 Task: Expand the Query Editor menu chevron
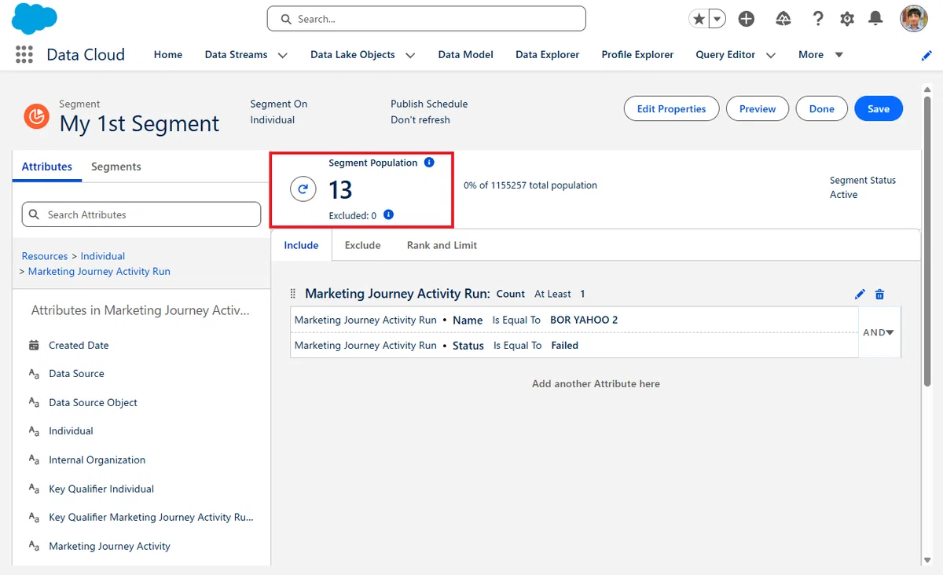771,55
